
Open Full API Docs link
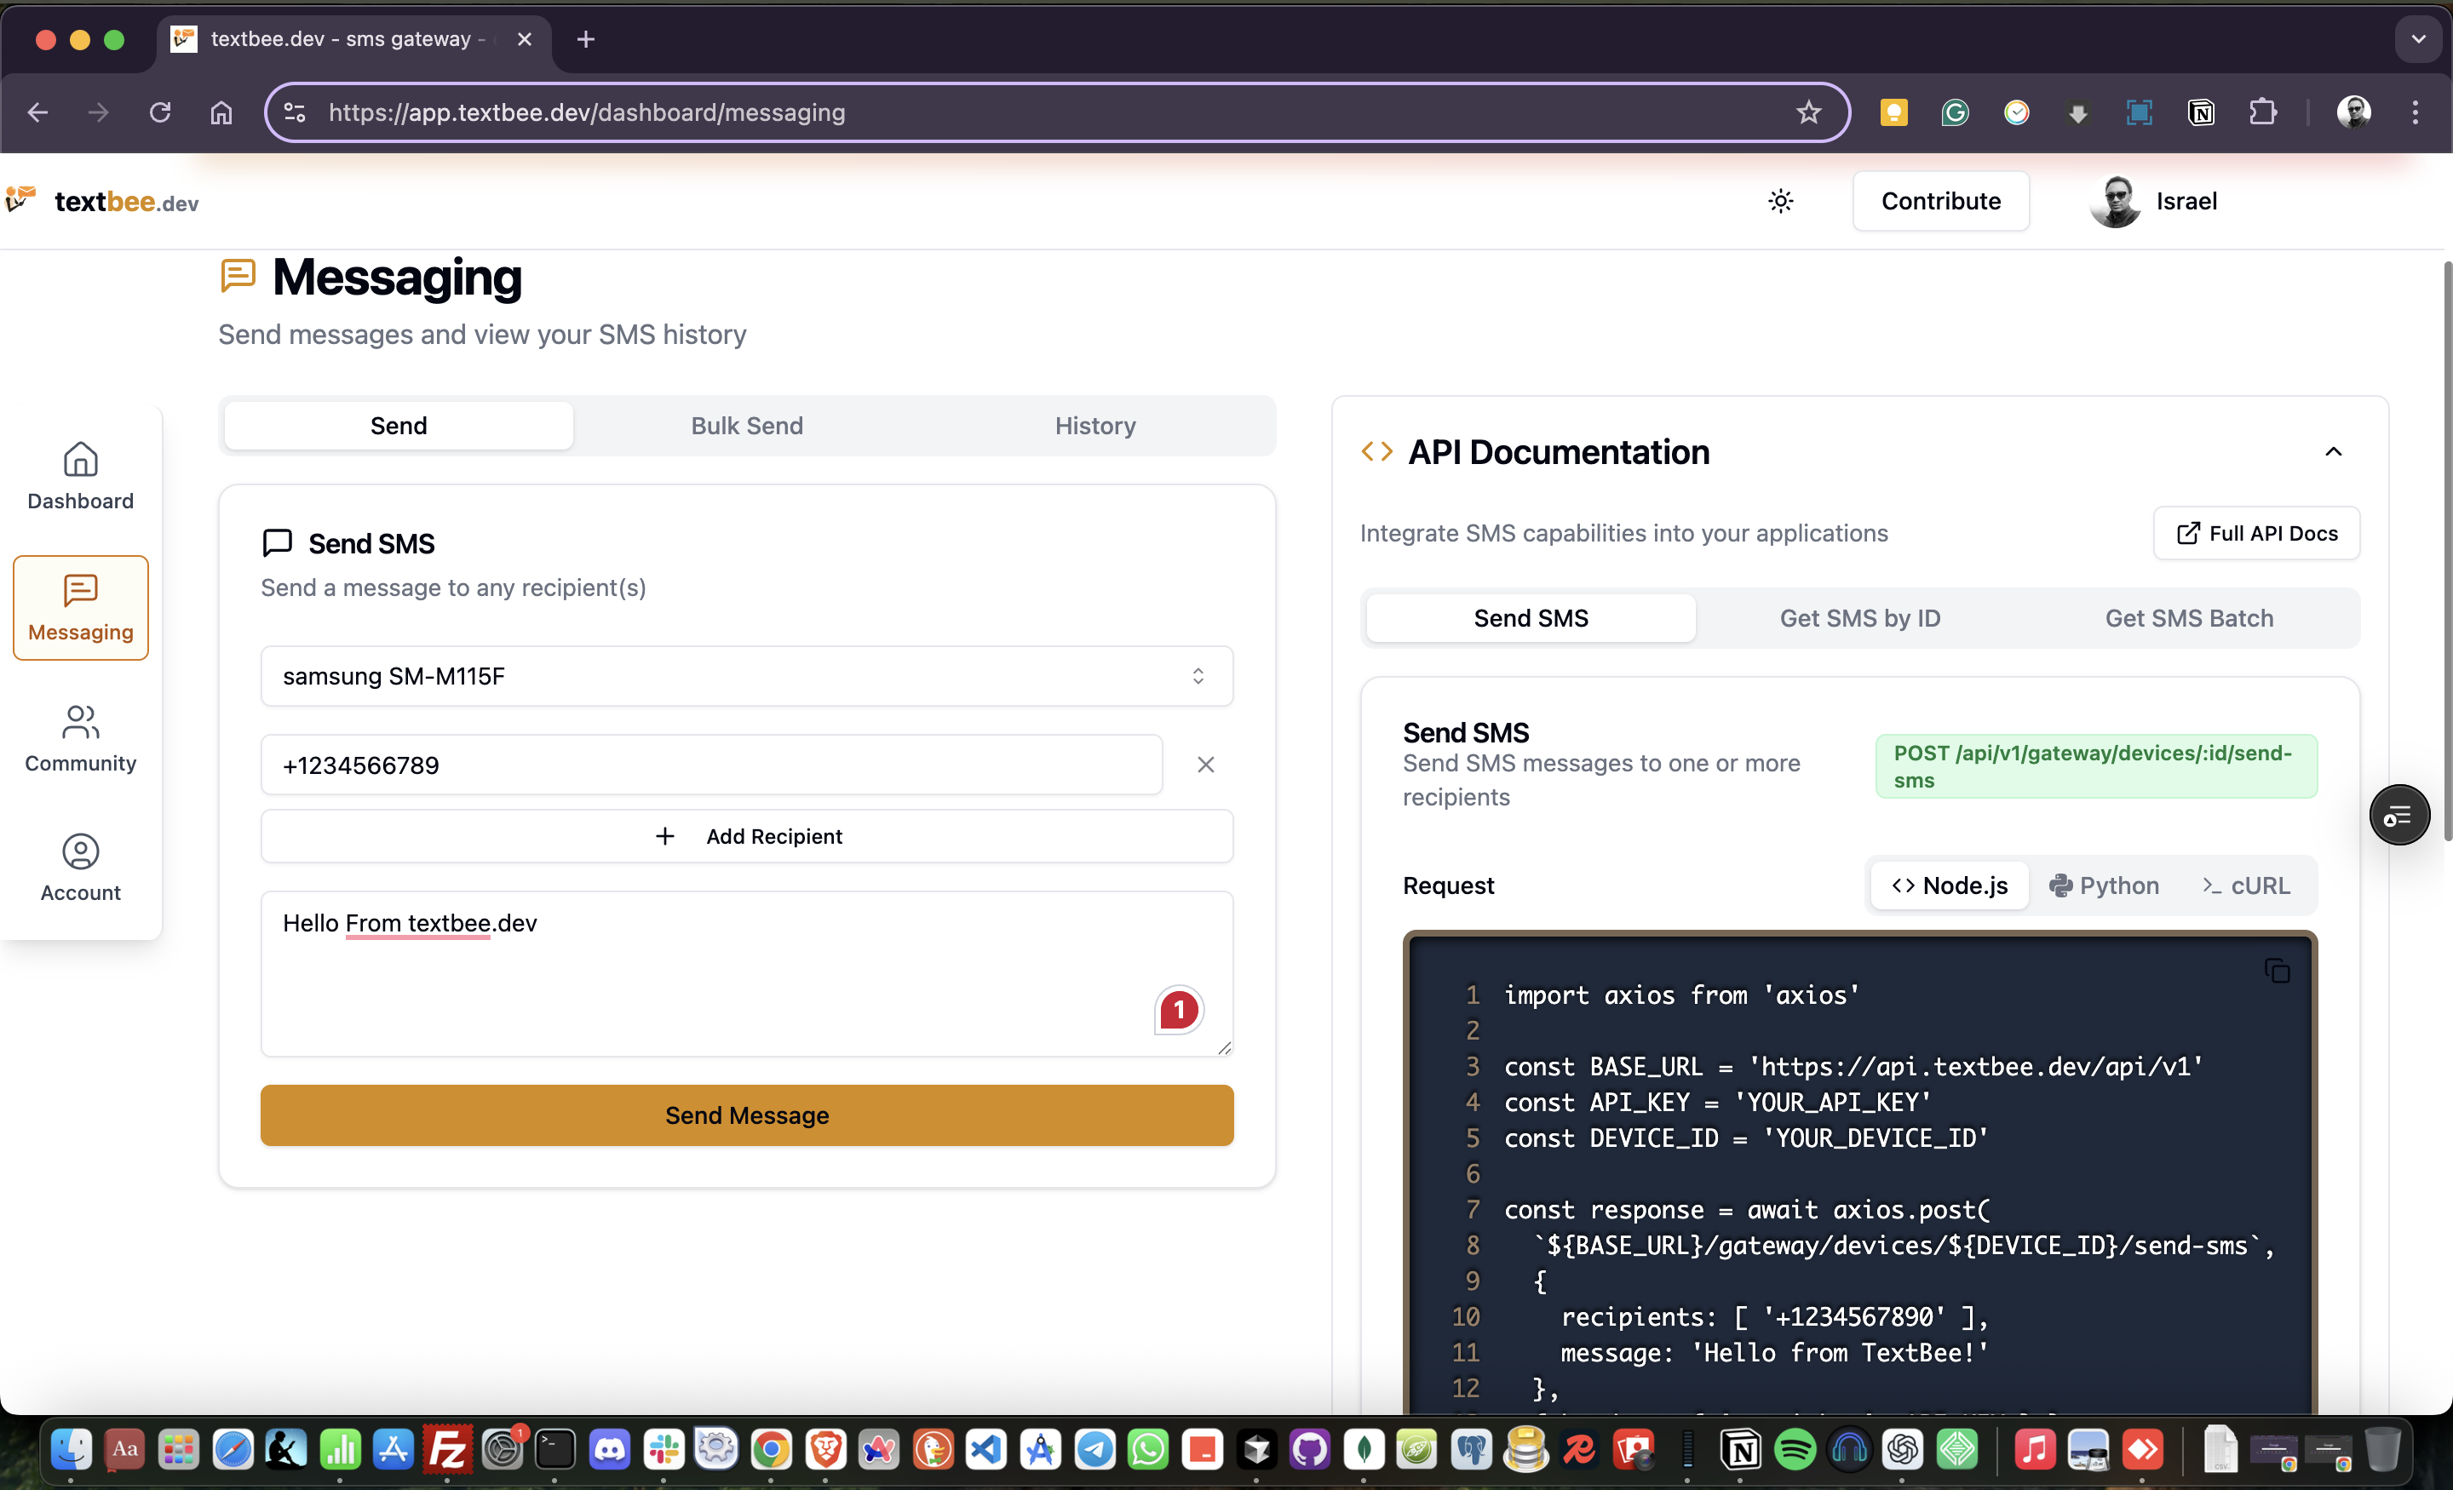click(x=2256, y=534)
